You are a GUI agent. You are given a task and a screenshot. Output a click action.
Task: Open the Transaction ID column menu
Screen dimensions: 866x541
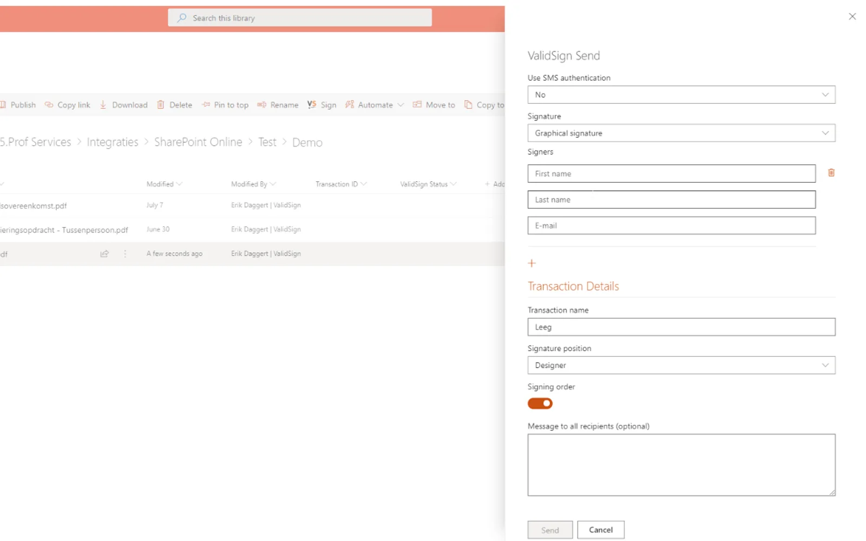pos(341,184)
